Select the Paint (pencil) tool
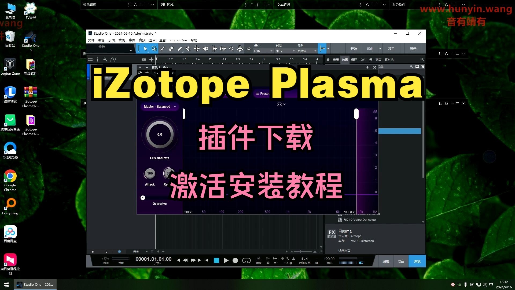Viewport: 515px width, 290px height. tap(179, 49)
